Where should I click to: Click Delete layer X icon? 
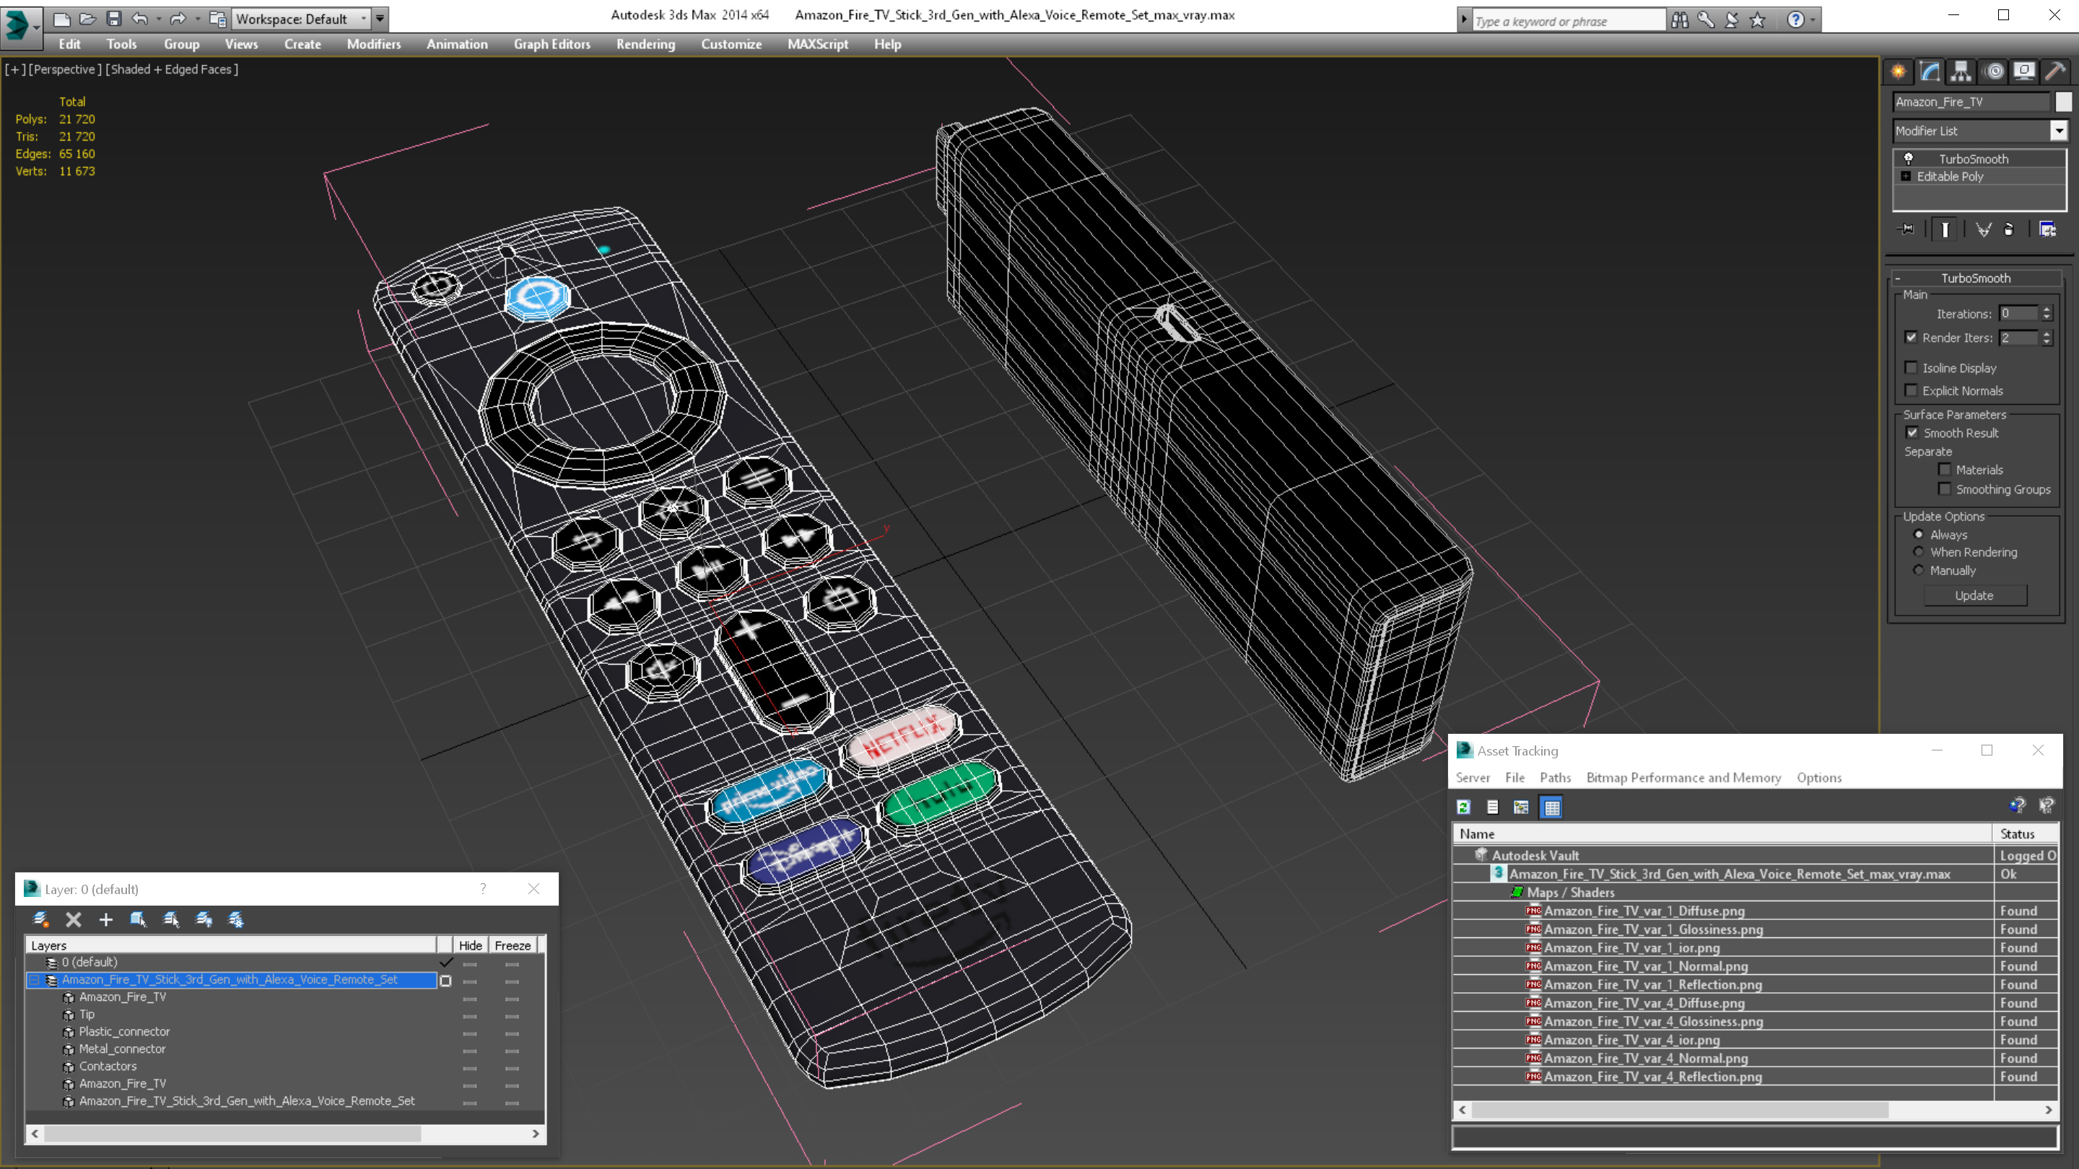click(x=74, y=920)
